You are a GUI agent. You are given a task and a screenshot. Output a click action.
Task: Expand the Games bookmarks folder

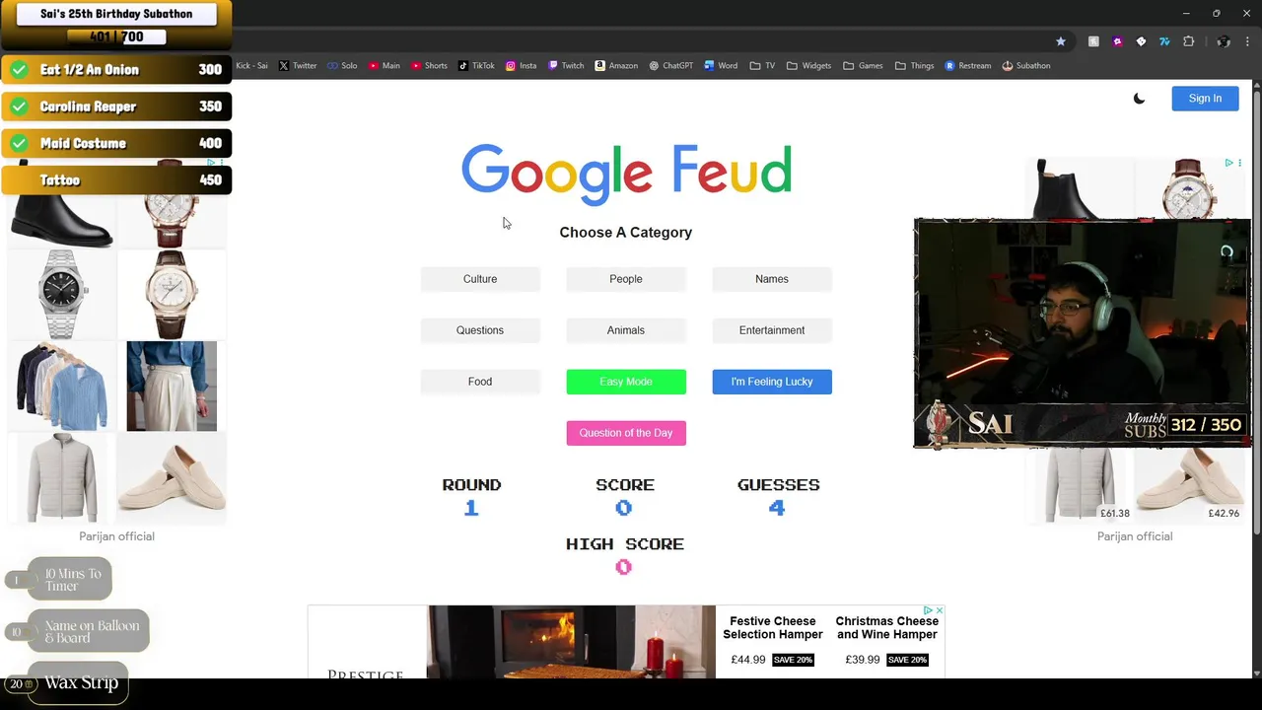pyautogui.click(x=863, y=66)
